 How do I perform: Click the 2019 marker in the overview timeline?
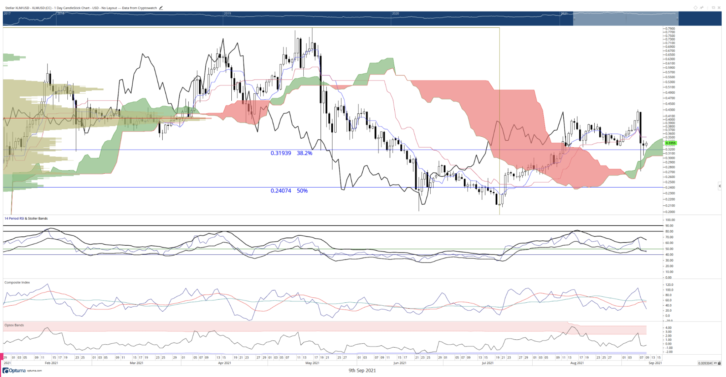coord(227,14)
